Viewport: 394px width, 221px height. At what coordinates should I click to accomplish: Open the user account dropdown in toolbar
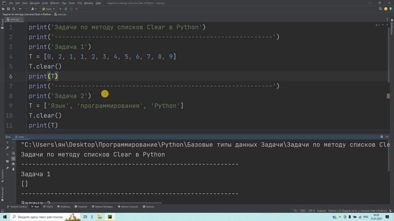click(x=33, y=9)
